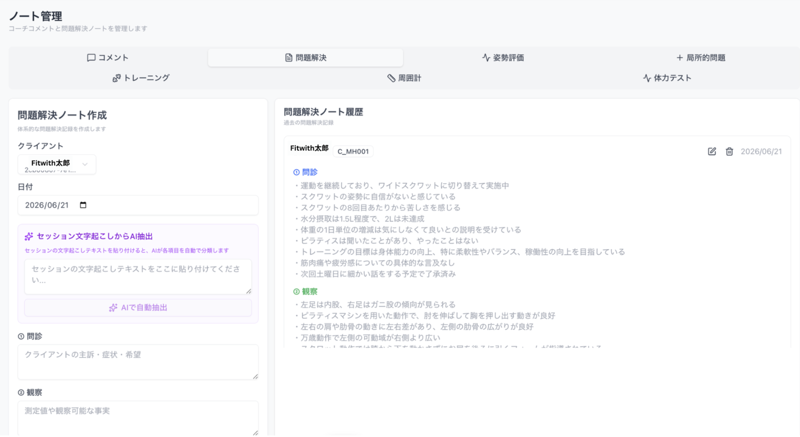
Task: Expand the Fitwith太郎 client dropdown
Action: point(57,164)
